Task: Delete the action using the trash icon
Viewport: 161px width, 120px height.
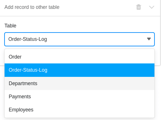Action: pyautogui.click(x=138, y=7)
